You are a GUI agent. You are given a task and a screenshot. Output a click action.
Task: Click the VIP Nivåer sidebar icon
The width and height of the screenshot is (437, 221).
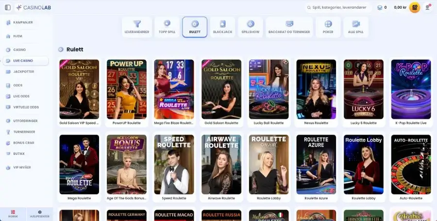(8, 167)
